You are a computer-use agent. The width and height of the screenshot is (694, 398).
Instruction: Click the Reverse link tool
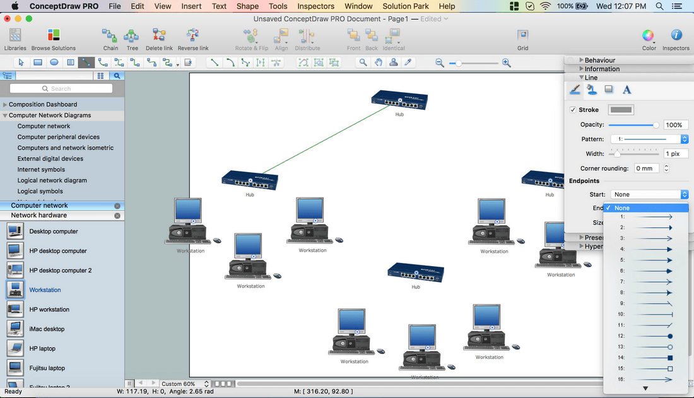coord(193,39)
